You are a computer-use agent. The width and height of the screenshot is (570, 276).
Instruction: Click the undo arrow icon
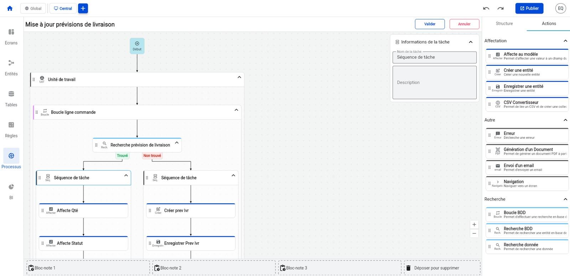pyautogui.click(x=486, y=8)
